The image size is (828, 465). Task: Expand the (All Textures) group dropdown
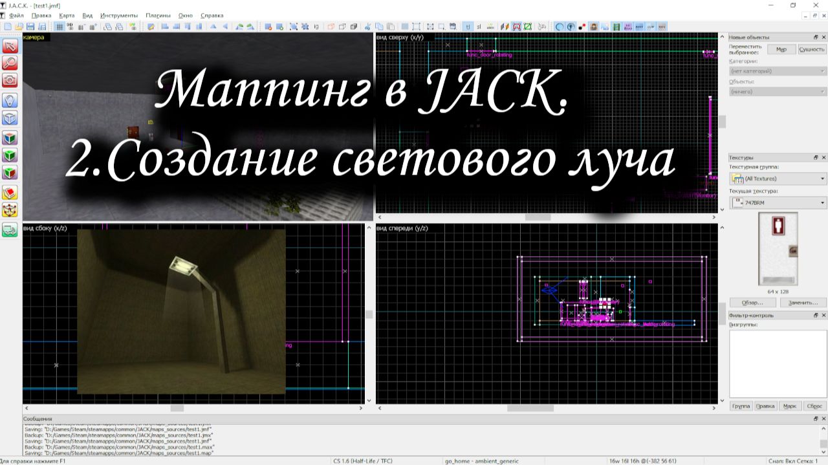[x=778, y=178]
